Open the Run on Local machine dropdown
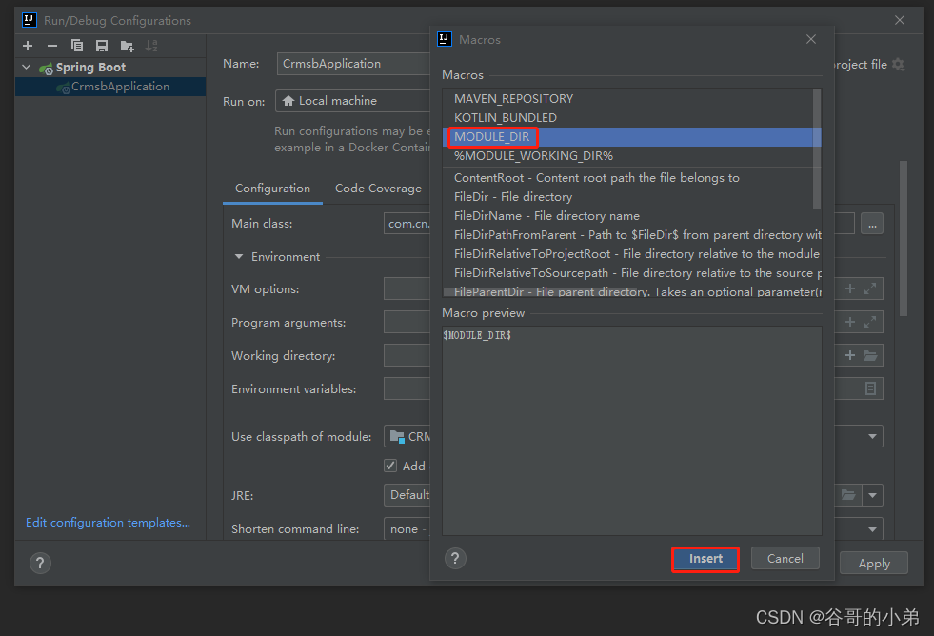The image size is (934, 636). (352, 101)
